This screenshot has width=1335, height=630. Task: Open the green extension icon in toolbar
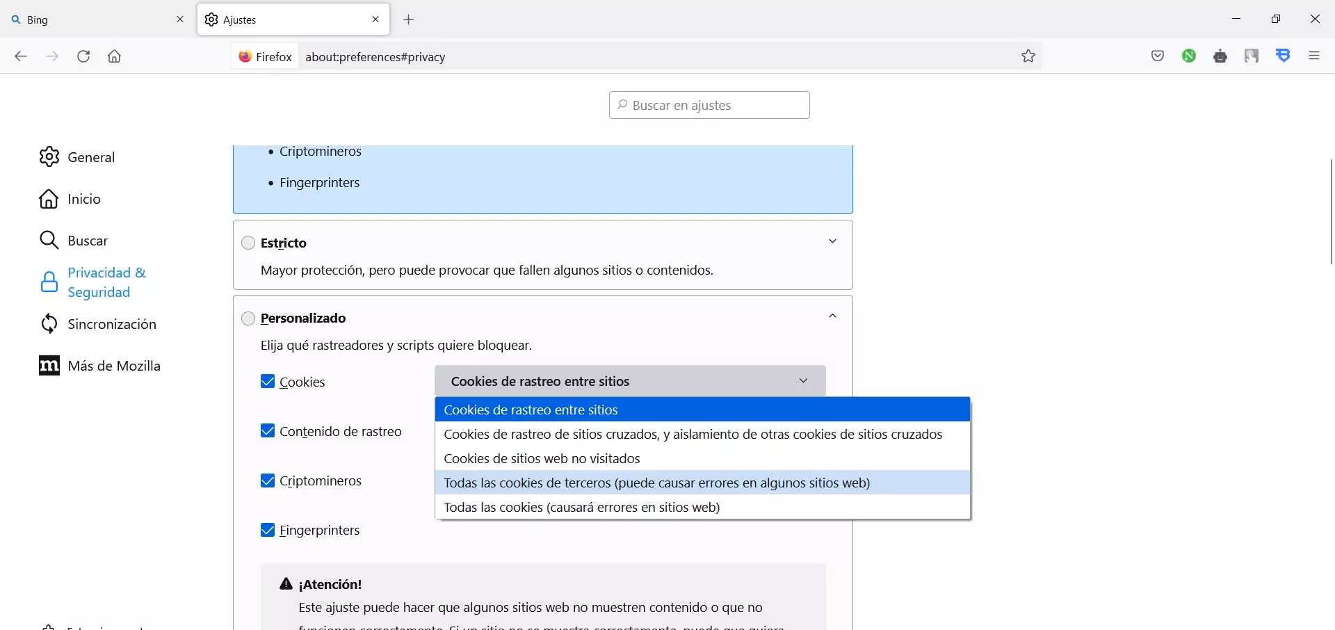[1189, 56]
